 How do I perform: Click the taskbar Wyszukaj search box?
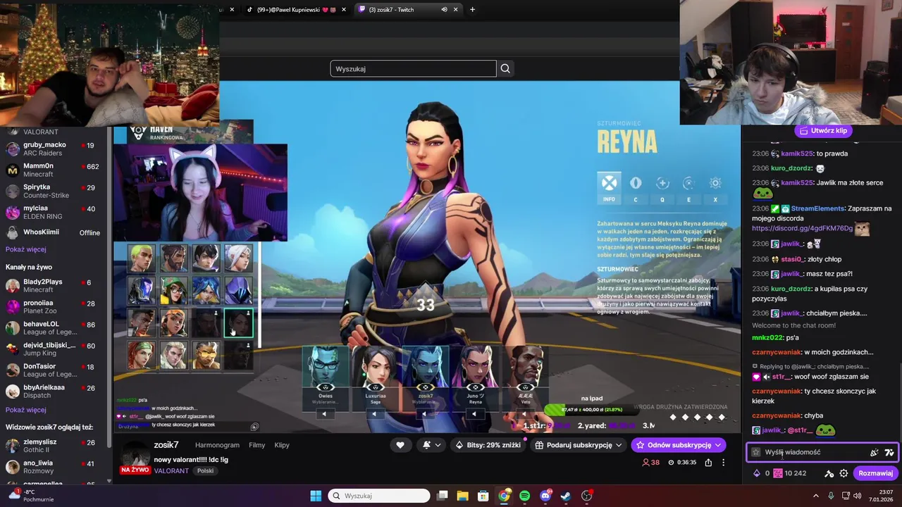click(x=379, y=496)
